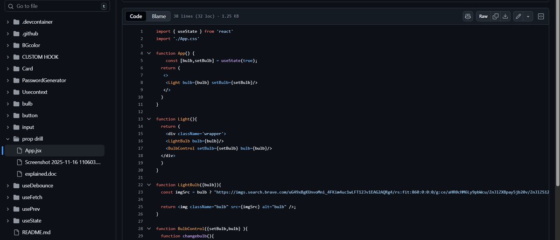Select the useDebounce folder name
The height and width of the screenshot is (240, 560).
tap(38, 185)
